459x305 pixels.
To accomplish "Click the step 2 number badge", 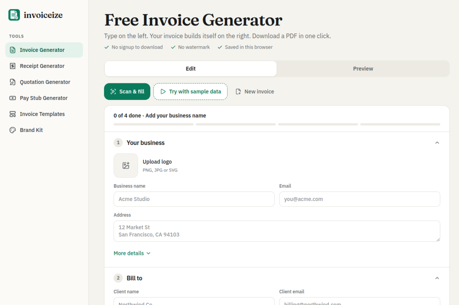I will click(x=118, y=278).
